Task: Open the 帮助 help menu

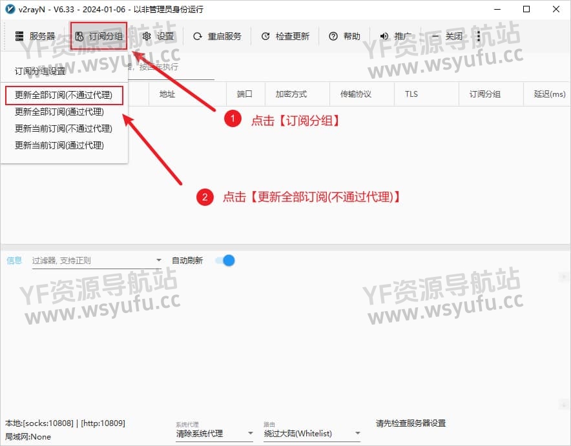Action: (x=344, y=36)
